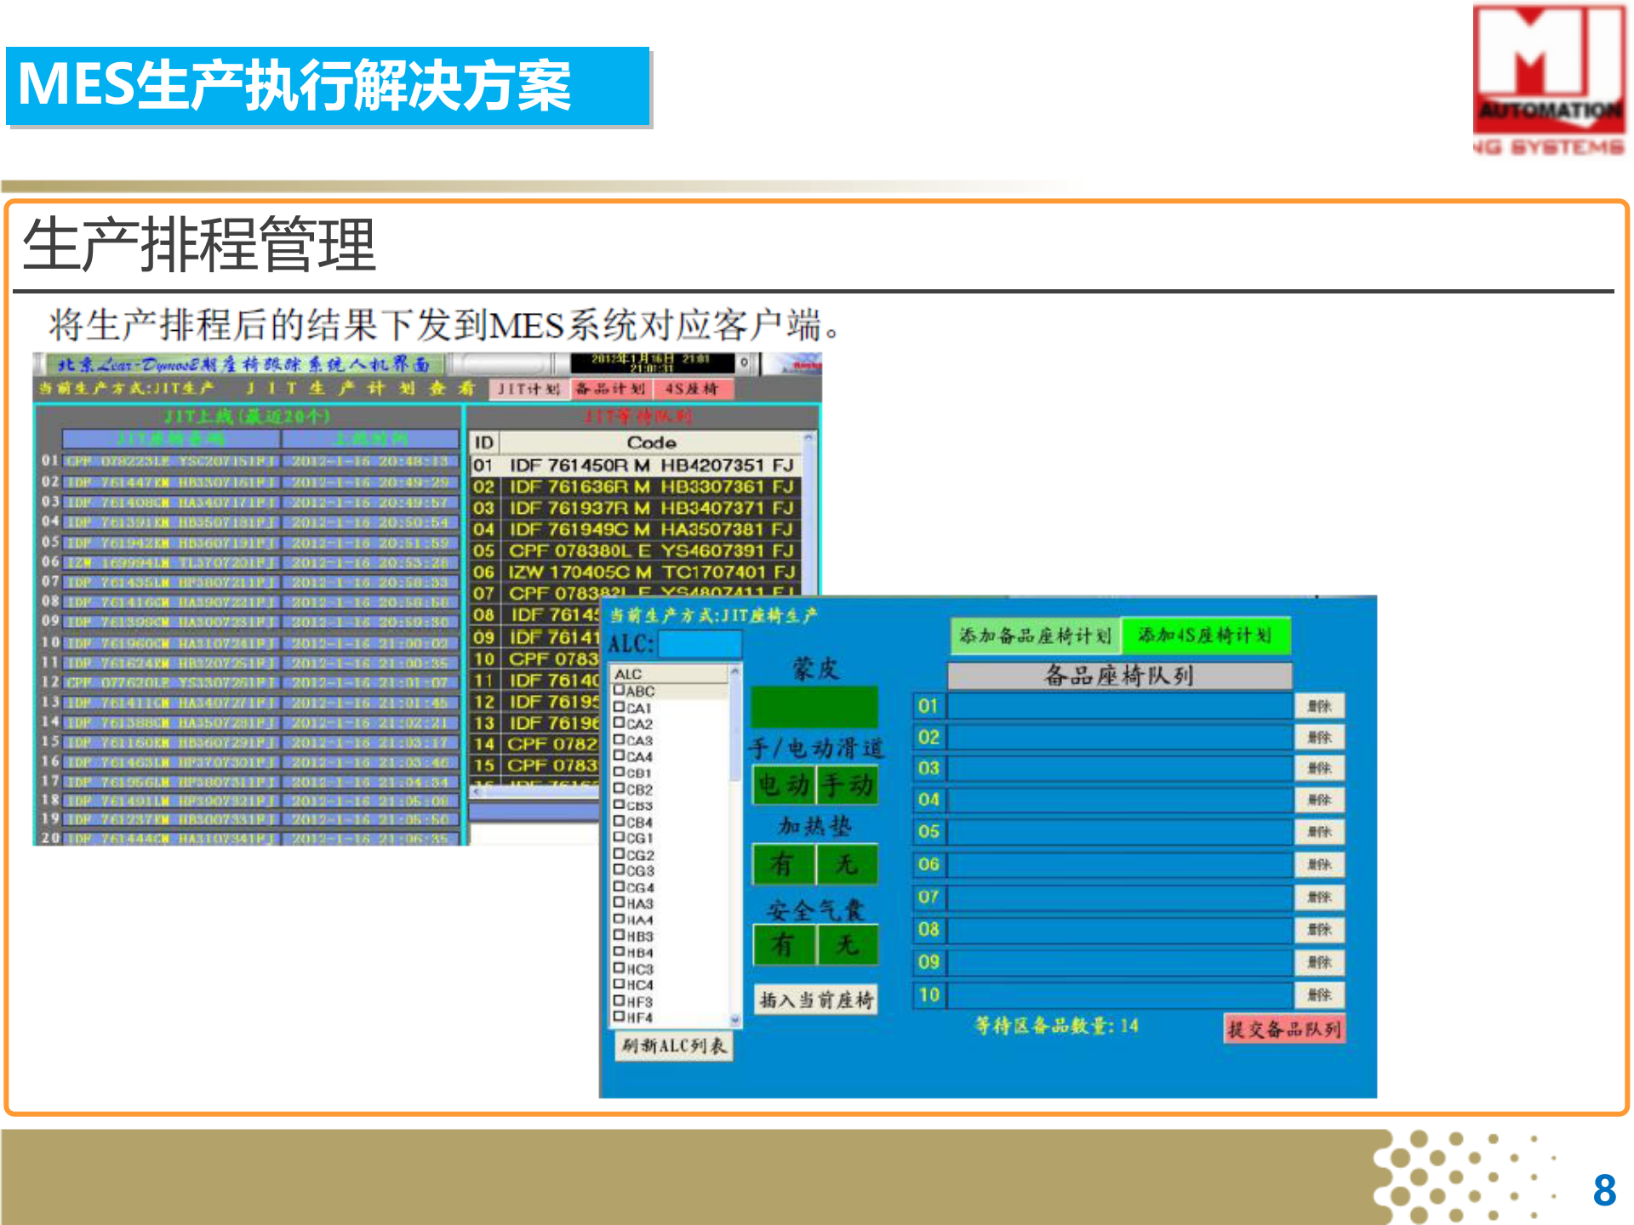Toggle 无 under 安全气囊
Viewport: 1634px width, 1225px height.
coord(848,947)
